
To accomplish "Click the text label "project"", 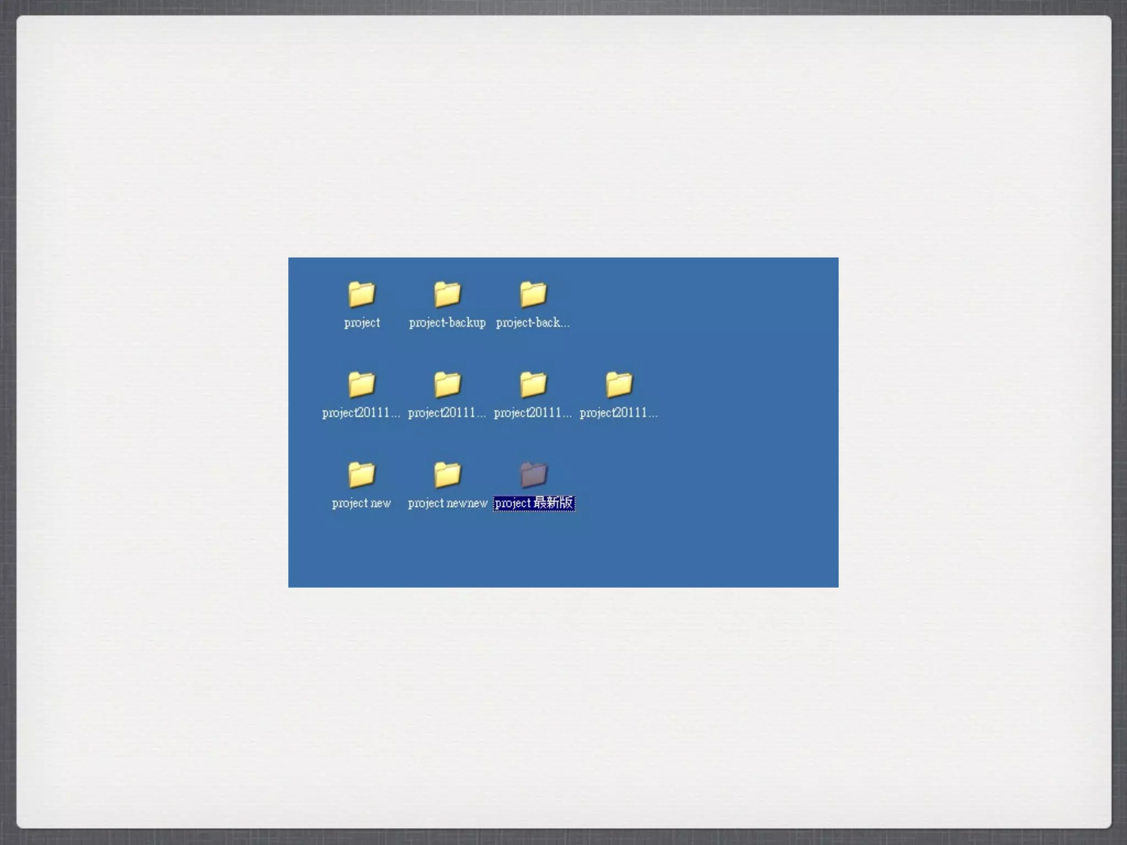I will coord(362,323).
